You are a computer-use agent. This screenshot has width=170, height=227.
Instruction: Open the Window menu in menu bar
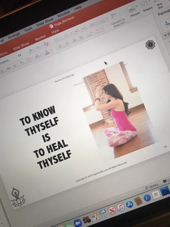pos(64,14)
